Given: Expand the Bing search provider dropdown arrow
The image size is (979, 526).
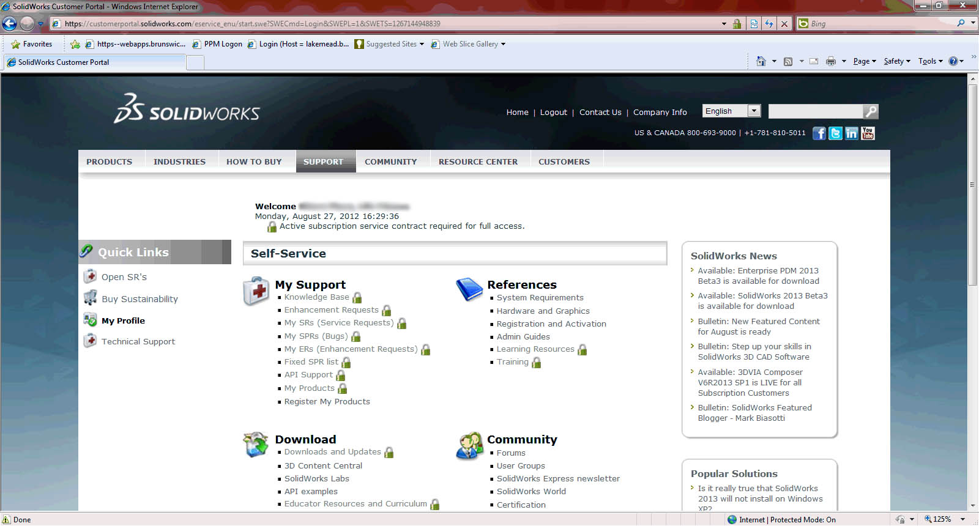Looking at the screenshot, I should point(973,23).
